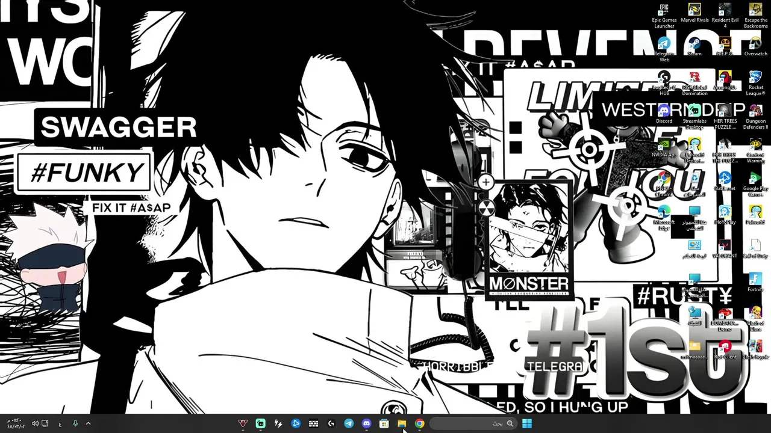Image resolution: width=771 pixels, height=433 pixels.
Task: Select the Discord desktop shortcut
Action: coord(664,114)
